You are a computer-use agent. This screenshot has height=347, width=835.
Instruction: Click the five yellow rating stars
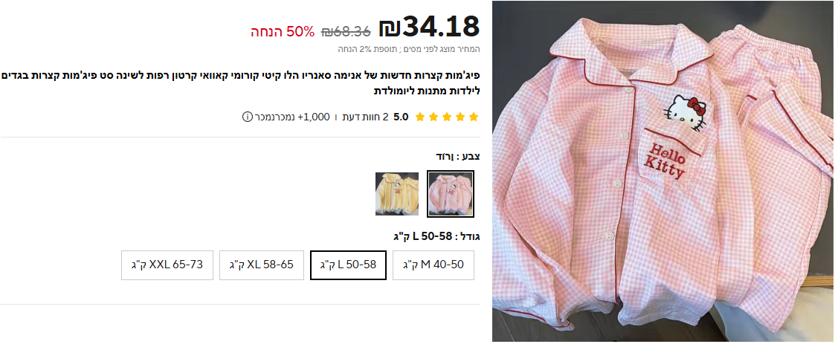[446, 117]
